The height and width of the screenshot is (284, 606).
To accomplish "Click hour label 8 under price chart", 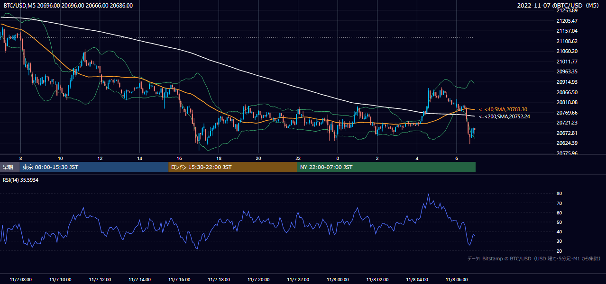I will [x=20, y=158].
